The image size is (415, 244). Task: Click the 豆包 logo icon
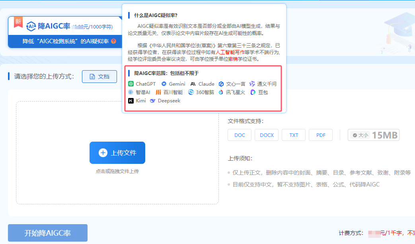click(253, 92)
